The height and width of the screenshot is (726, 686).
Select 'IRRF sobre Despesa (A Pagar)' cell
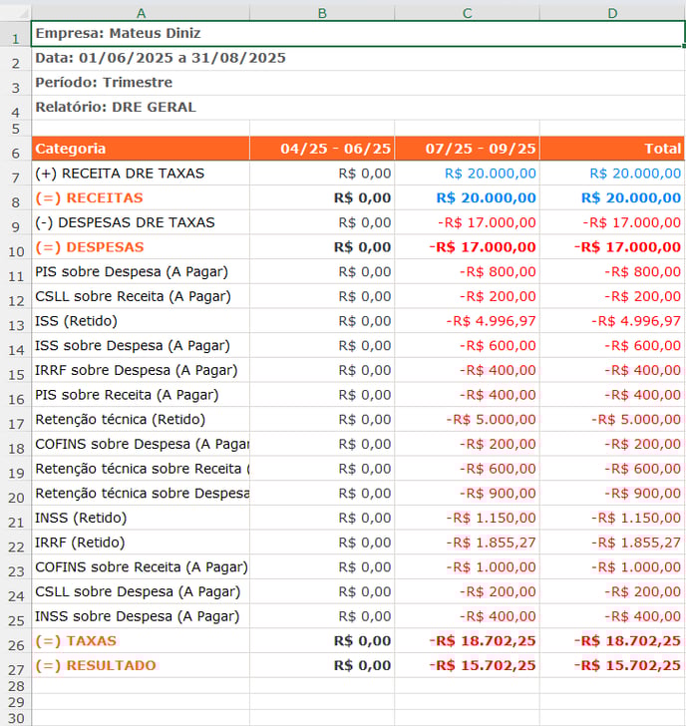[141, 370]
